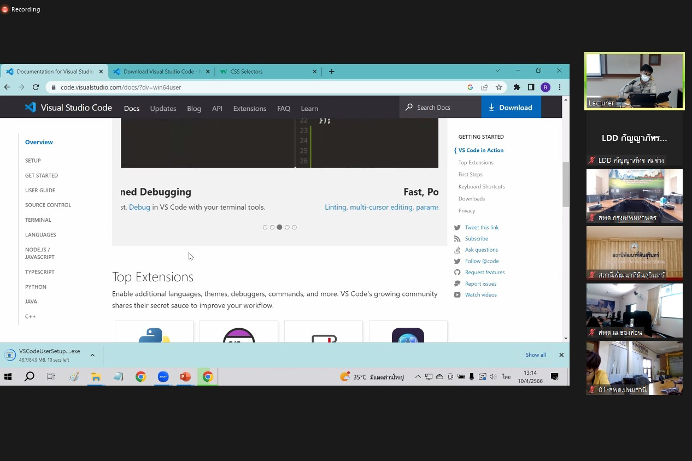Switch to Zoom app on taskbar
692x461 pixels.
click(x=163, y=376)
